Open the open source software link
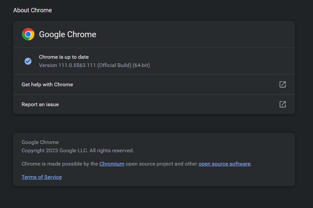The width and height of the screenshot is (313, 208). pos(224,164)
